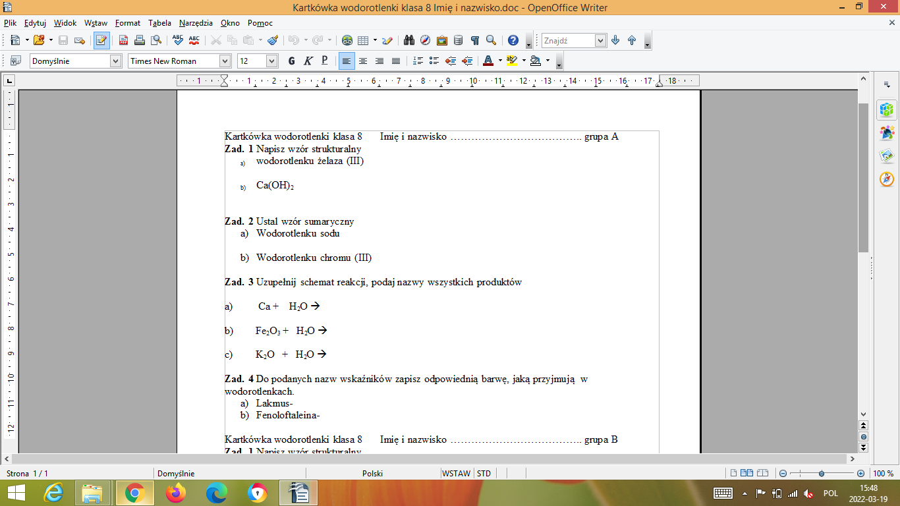This screenshot has width=900, height=506.
Task: Click the Find & Replace binoculars icon
Action: click(409, 40)
